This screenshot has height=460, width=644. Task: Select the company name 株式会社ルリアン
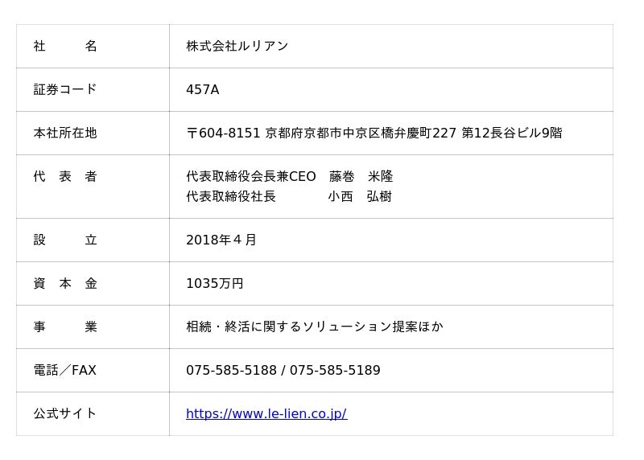[x=237, y=46]
